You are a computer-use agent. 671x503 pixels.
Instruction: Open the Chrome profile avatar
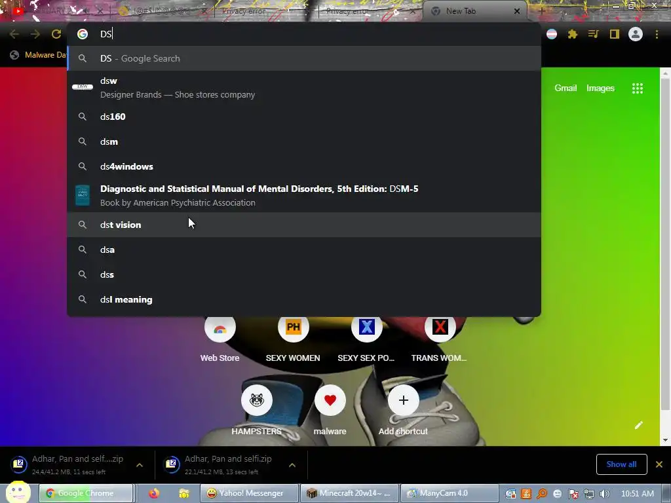tap(636, 34)
